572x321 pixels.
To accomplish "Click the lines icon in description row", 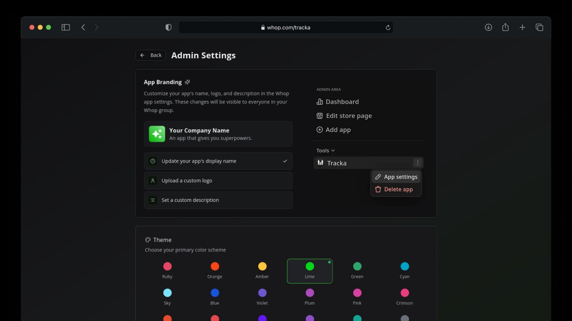I will [x=153, y=200].
